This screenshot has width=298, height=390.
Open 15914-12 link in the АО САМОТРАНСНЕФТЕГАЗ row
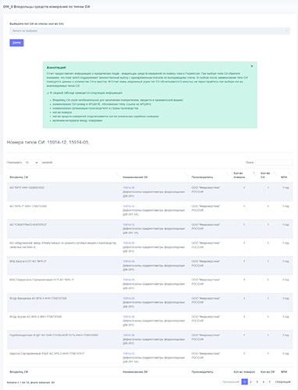pos(129,225)
